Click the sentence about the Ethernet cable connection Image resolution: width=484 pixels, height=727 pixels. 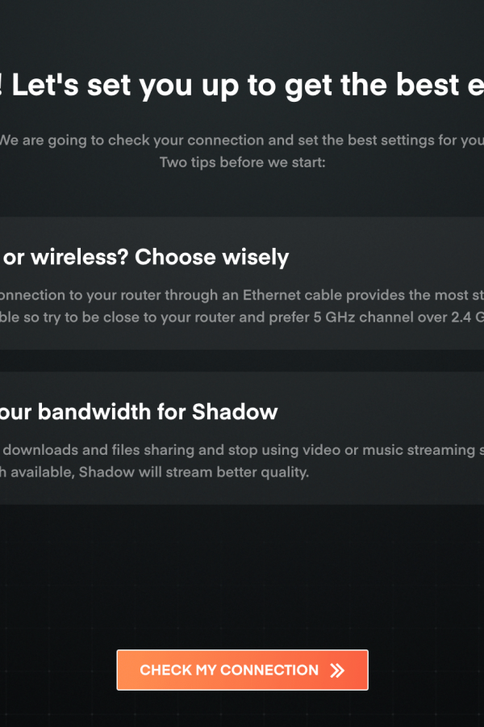coord(242,295)
